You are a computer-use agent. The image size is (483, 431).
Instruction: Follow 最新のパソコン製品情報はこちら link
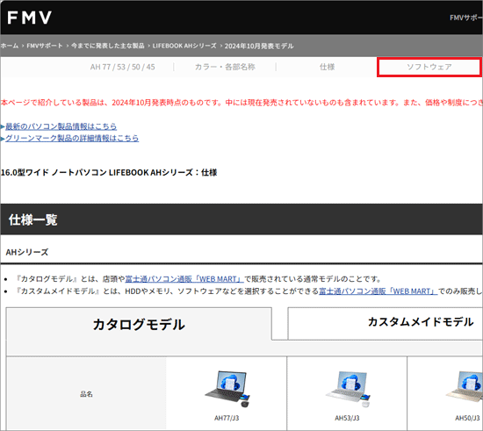click(x=61, y=126)
